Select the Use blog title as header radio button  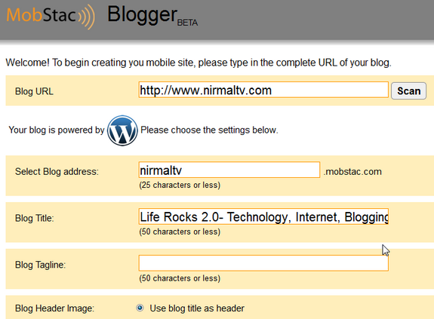click(x=140, y=308)
